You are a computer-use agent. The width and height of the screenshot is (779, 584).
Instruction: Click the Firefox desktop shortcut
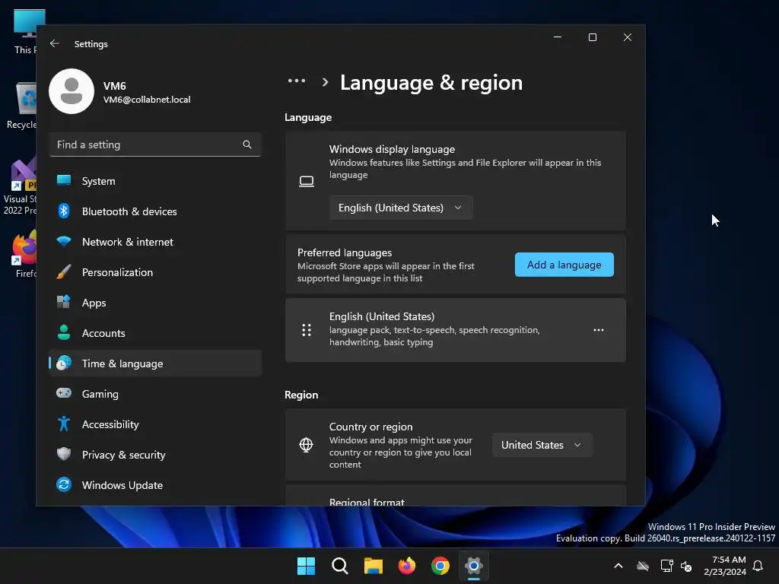pos(24,254)
